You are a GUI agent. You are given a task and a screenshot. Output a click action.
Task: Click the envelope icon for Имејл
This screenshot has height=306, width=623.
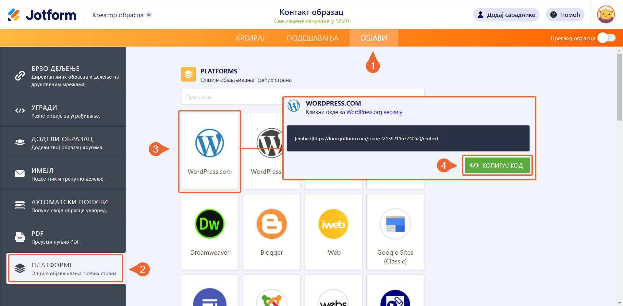pyautogui.click(x=20, y=174)
